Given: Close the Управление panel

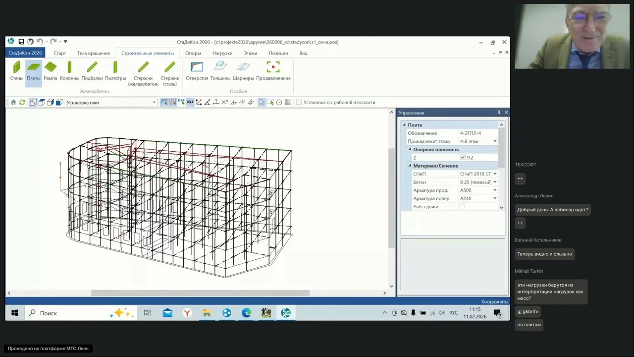Looking at the screenshot, I should tap(506, 113).
